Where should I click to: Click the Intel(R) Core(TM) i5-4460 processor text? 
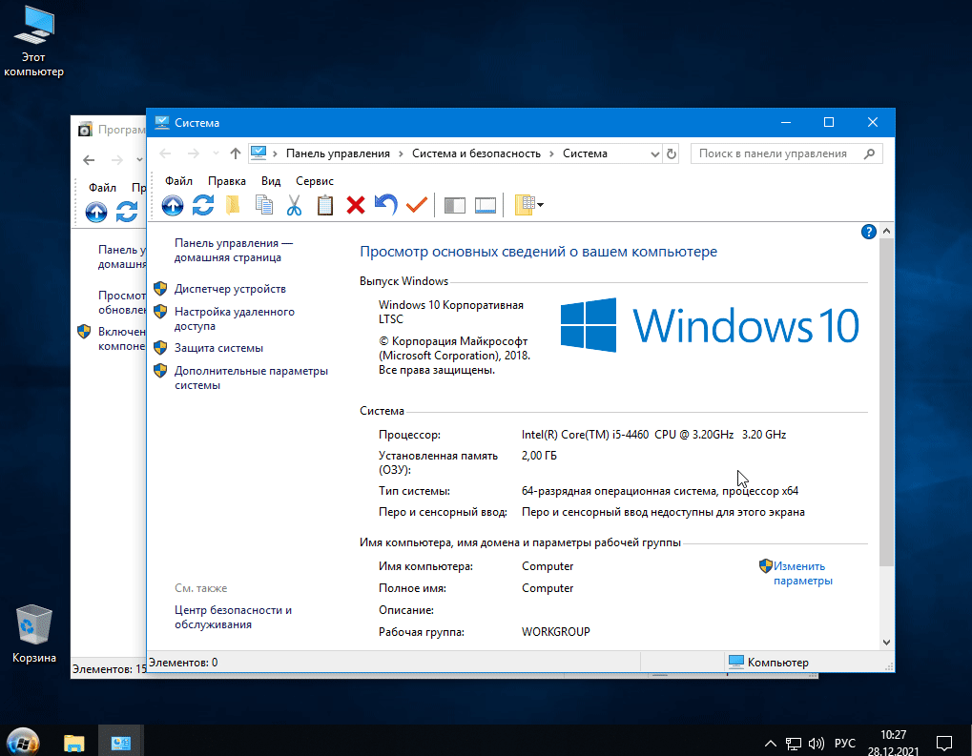click(x=654, y=435)
